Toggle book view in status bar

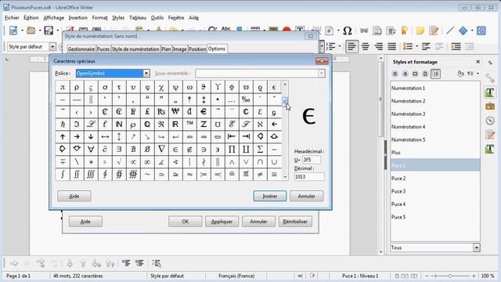[414, 276]
